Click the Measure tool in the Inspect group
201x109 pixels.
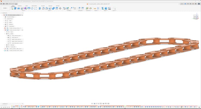tap(95, 8)
